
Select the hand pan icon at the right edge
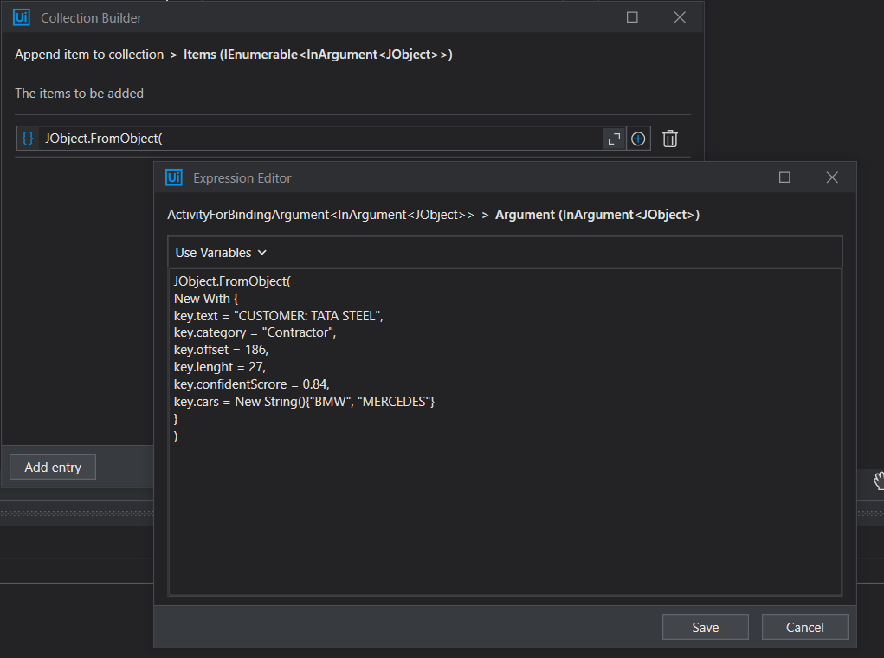click(x=877, y=480)
